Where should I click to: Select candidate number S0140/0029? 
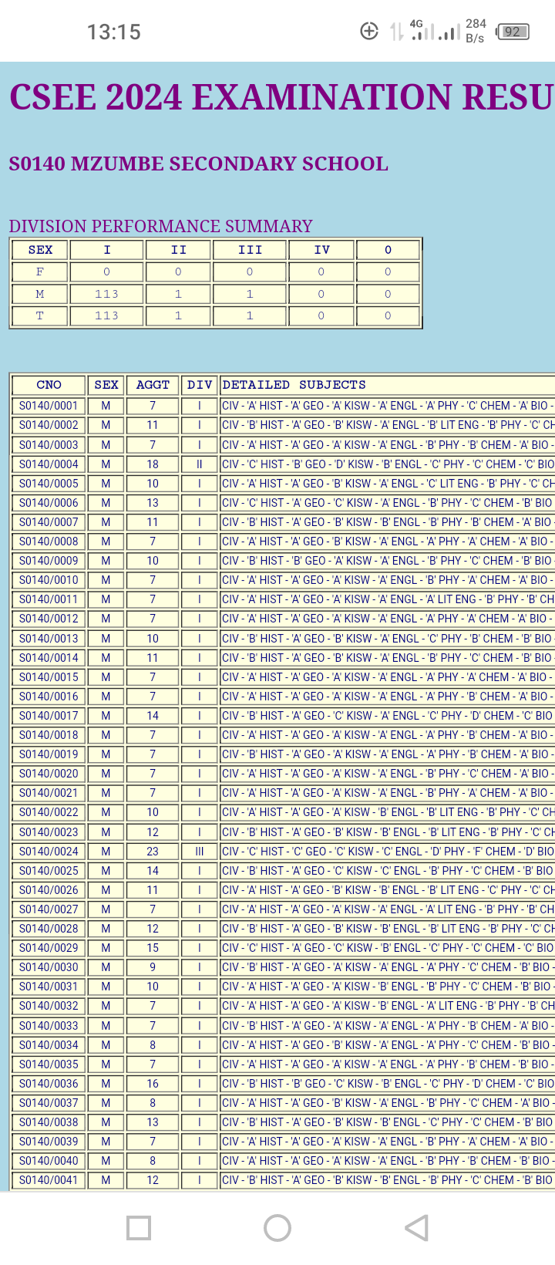click(x=49, y=948)
